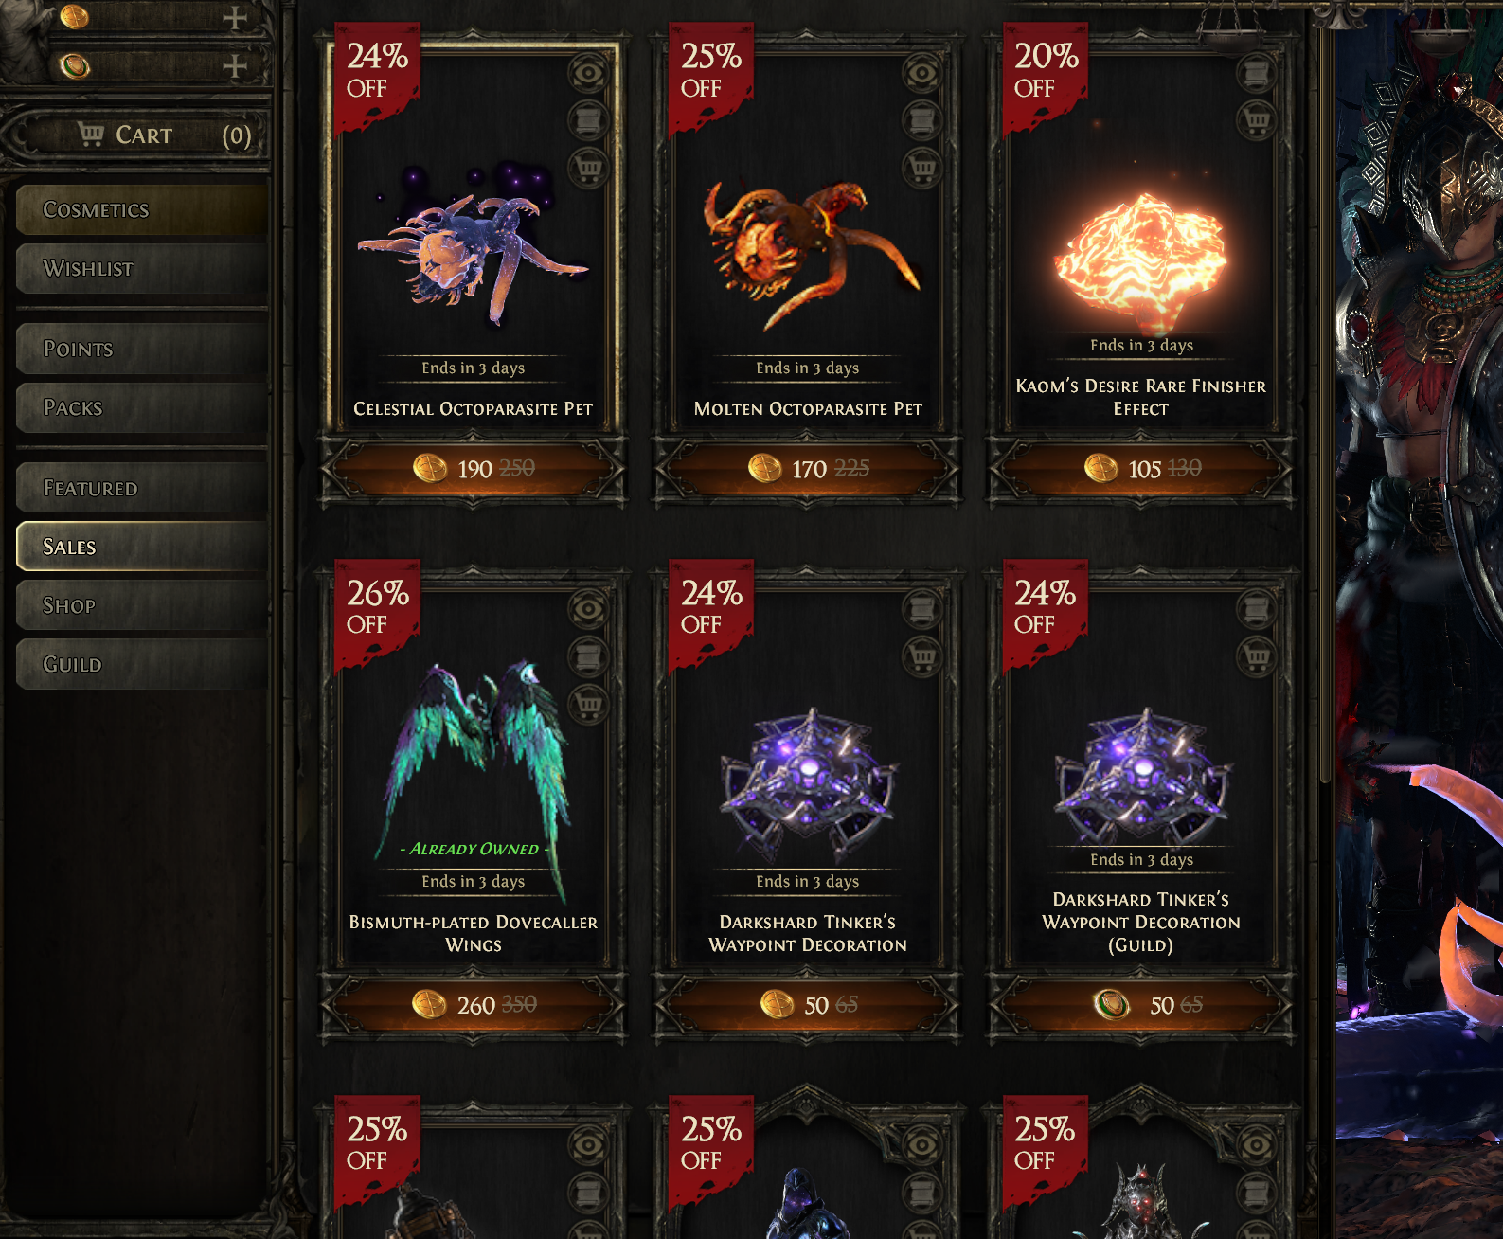
Task: Buy Celestial Octoparasite Pet for 190 points
Action: click(474, 469)
